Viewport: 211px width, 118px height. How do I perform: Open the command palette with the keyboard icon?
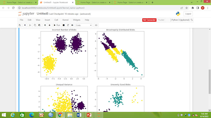96,25
